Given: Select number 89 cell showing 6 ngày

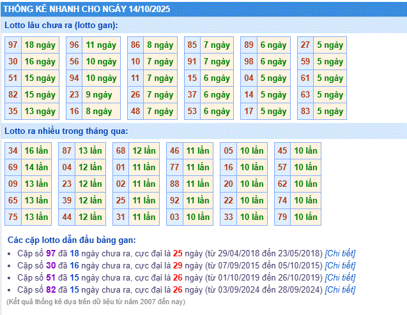Looking at the screenshot, I should click(249, 45).
